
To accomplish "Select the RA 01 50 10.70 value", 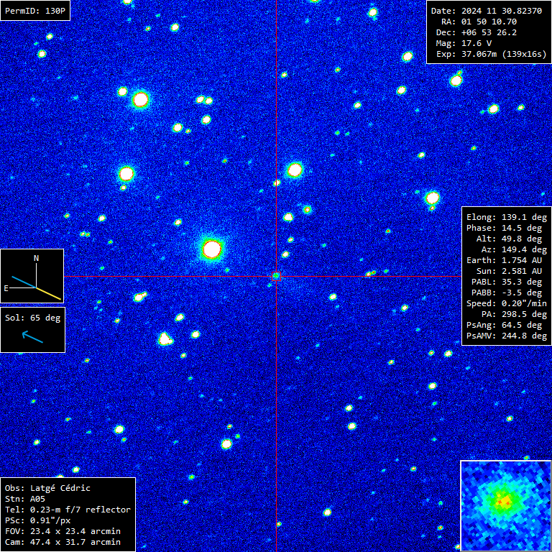I will tap(489, 22).
